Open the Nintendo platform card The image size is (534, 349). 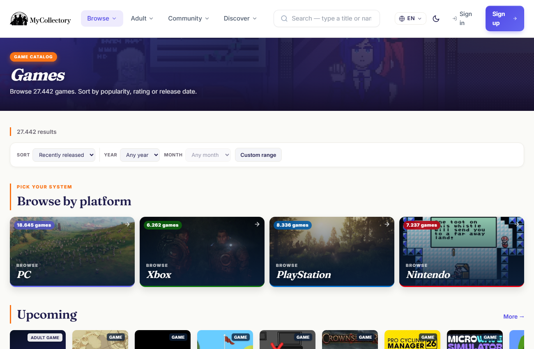462,252
